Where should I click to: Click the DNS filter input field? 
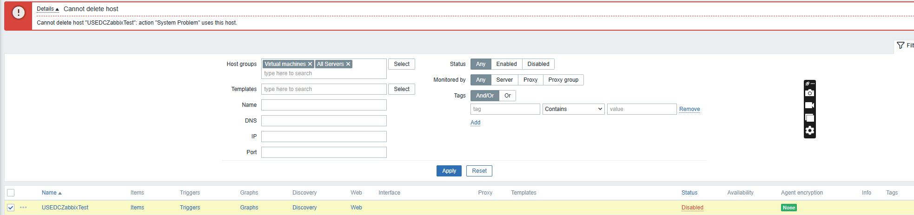click(324, 121)
